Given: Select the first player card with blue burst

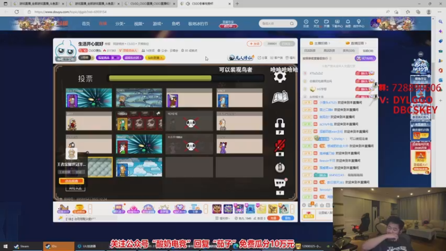Looking at the screenshot, I should coord(89,98).
